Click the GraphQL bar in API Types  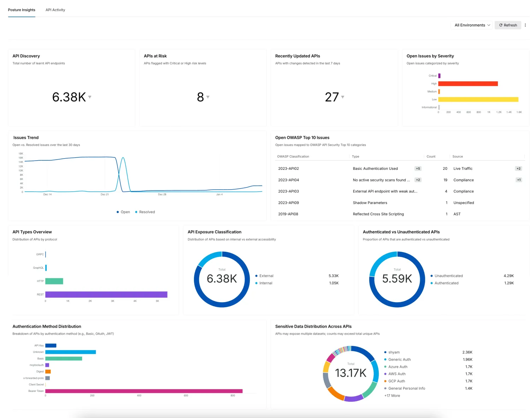(x=46, y=268)
